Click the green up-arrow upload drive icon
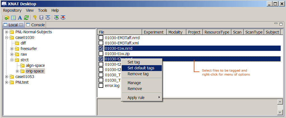This screenshot has height=118, width=286. pos(56,18)
